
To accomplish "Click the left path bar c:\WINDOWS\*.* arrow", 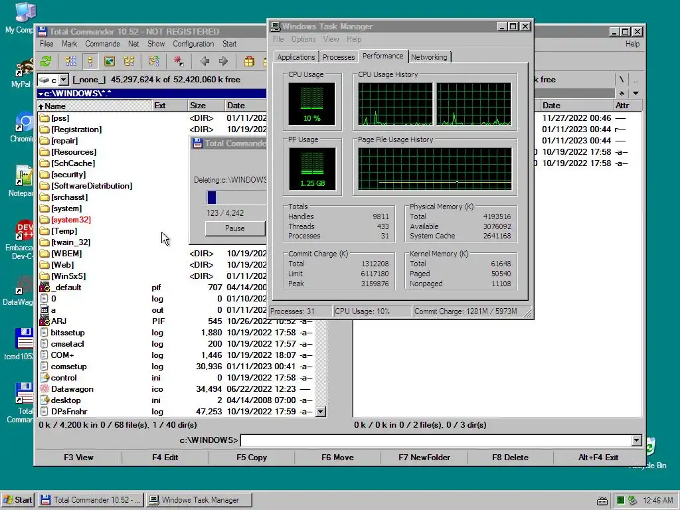I will coord(41,94).
